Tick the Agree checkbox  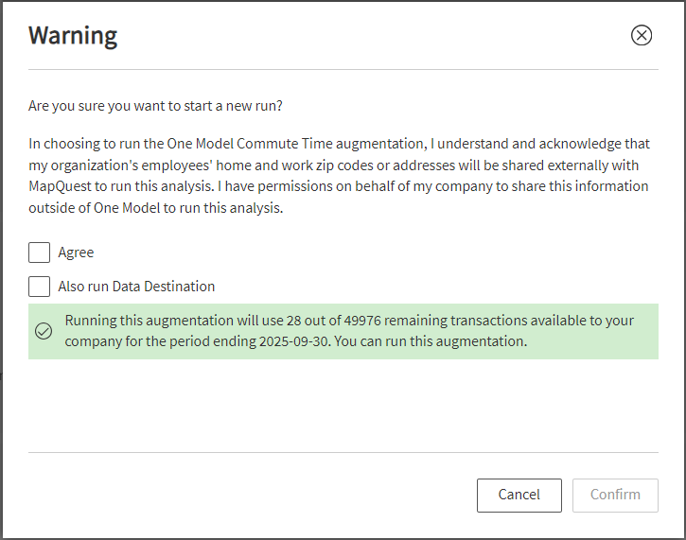(40, 253)
